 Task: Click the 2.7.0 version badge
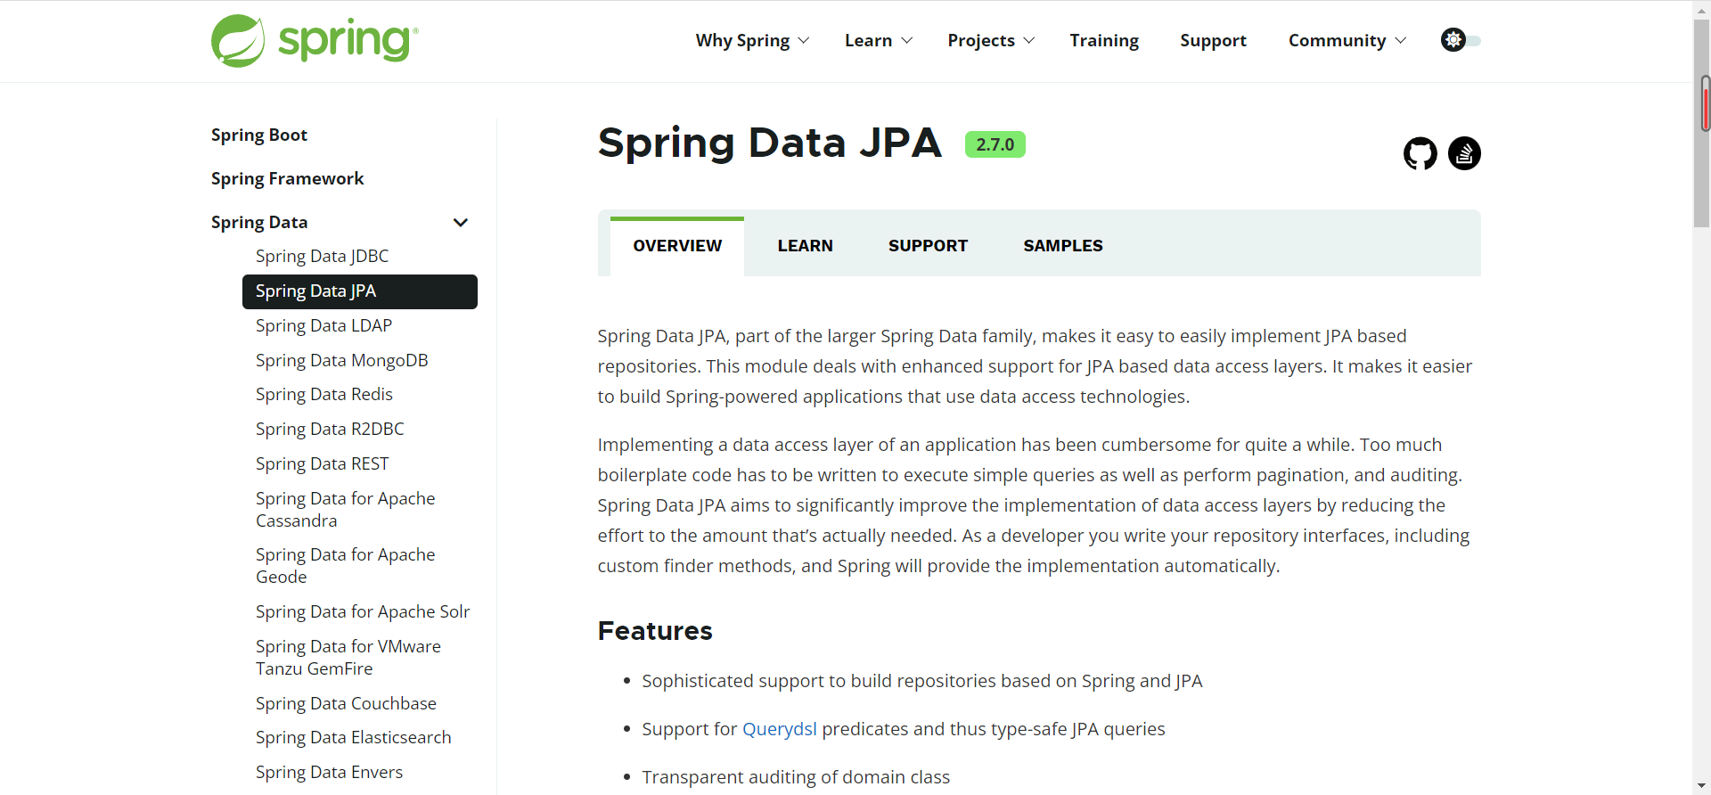995,144
